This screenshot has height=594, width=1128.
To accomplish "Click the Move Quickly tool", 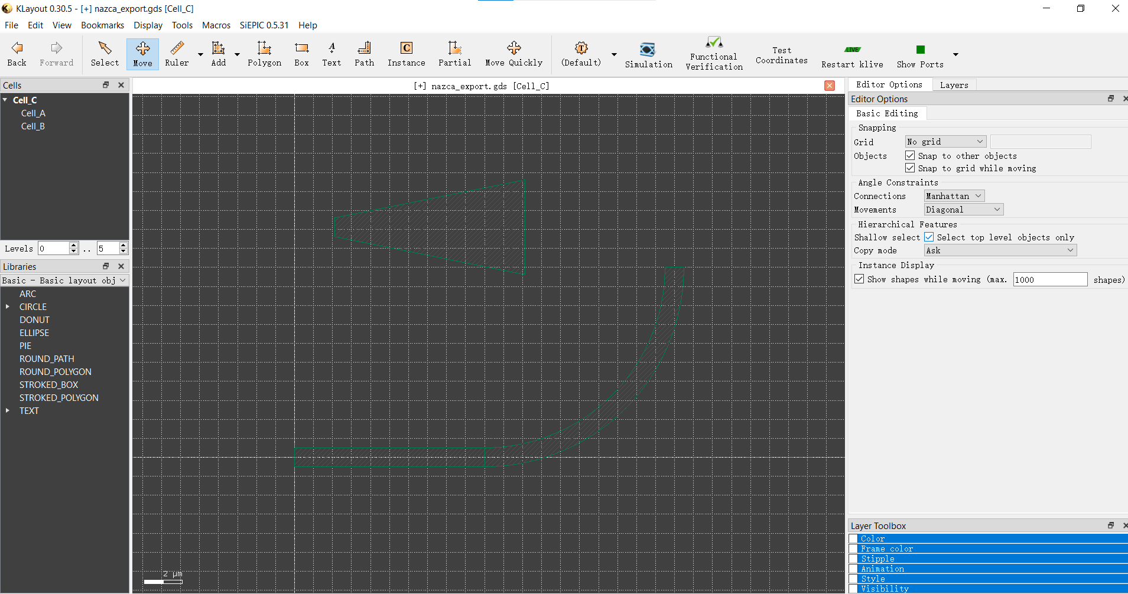I will pos(513,54).
